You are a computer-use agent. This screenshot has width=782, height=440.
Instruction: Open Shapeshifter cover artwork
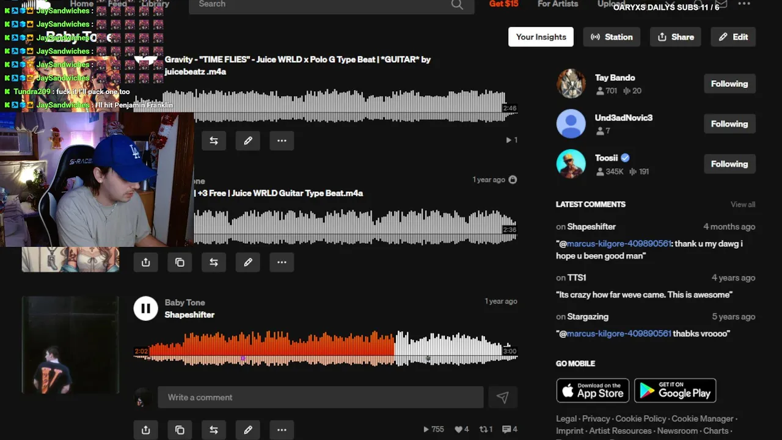point(70,345)
